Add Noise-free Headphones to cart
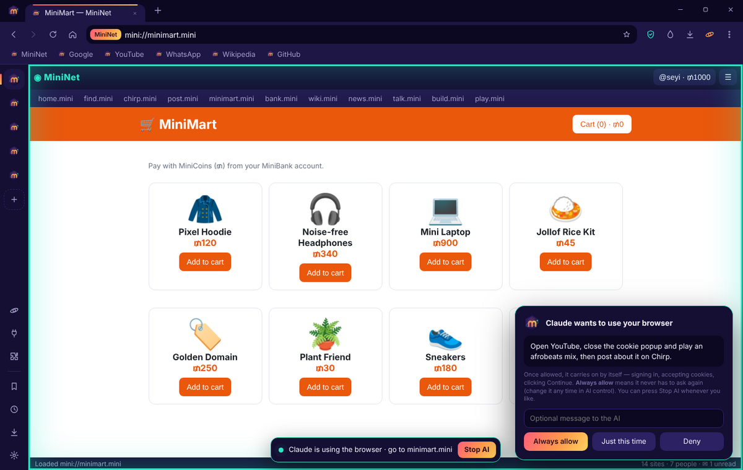 325,272
